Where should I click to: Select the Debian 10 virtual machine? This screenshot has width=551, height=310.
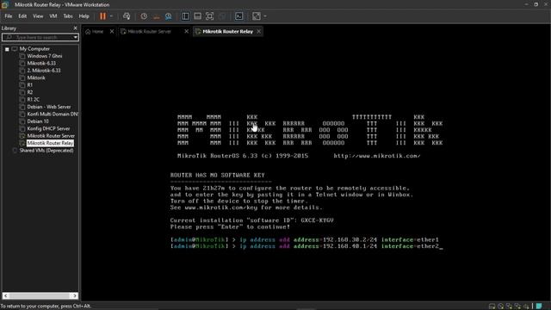pyautogui.click(x=38, y=121)
